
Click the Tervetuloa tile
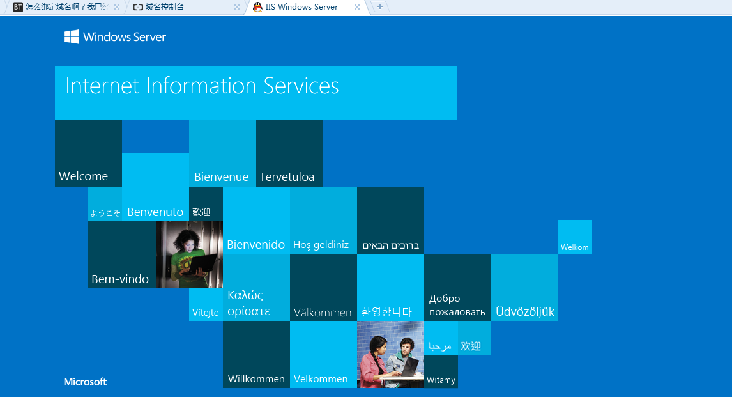click(x=289, y=153)
